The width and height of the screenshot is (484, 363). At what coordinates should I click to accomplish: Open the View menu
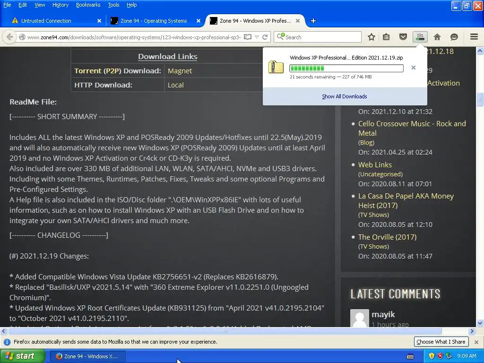click(x=40, y=5)
